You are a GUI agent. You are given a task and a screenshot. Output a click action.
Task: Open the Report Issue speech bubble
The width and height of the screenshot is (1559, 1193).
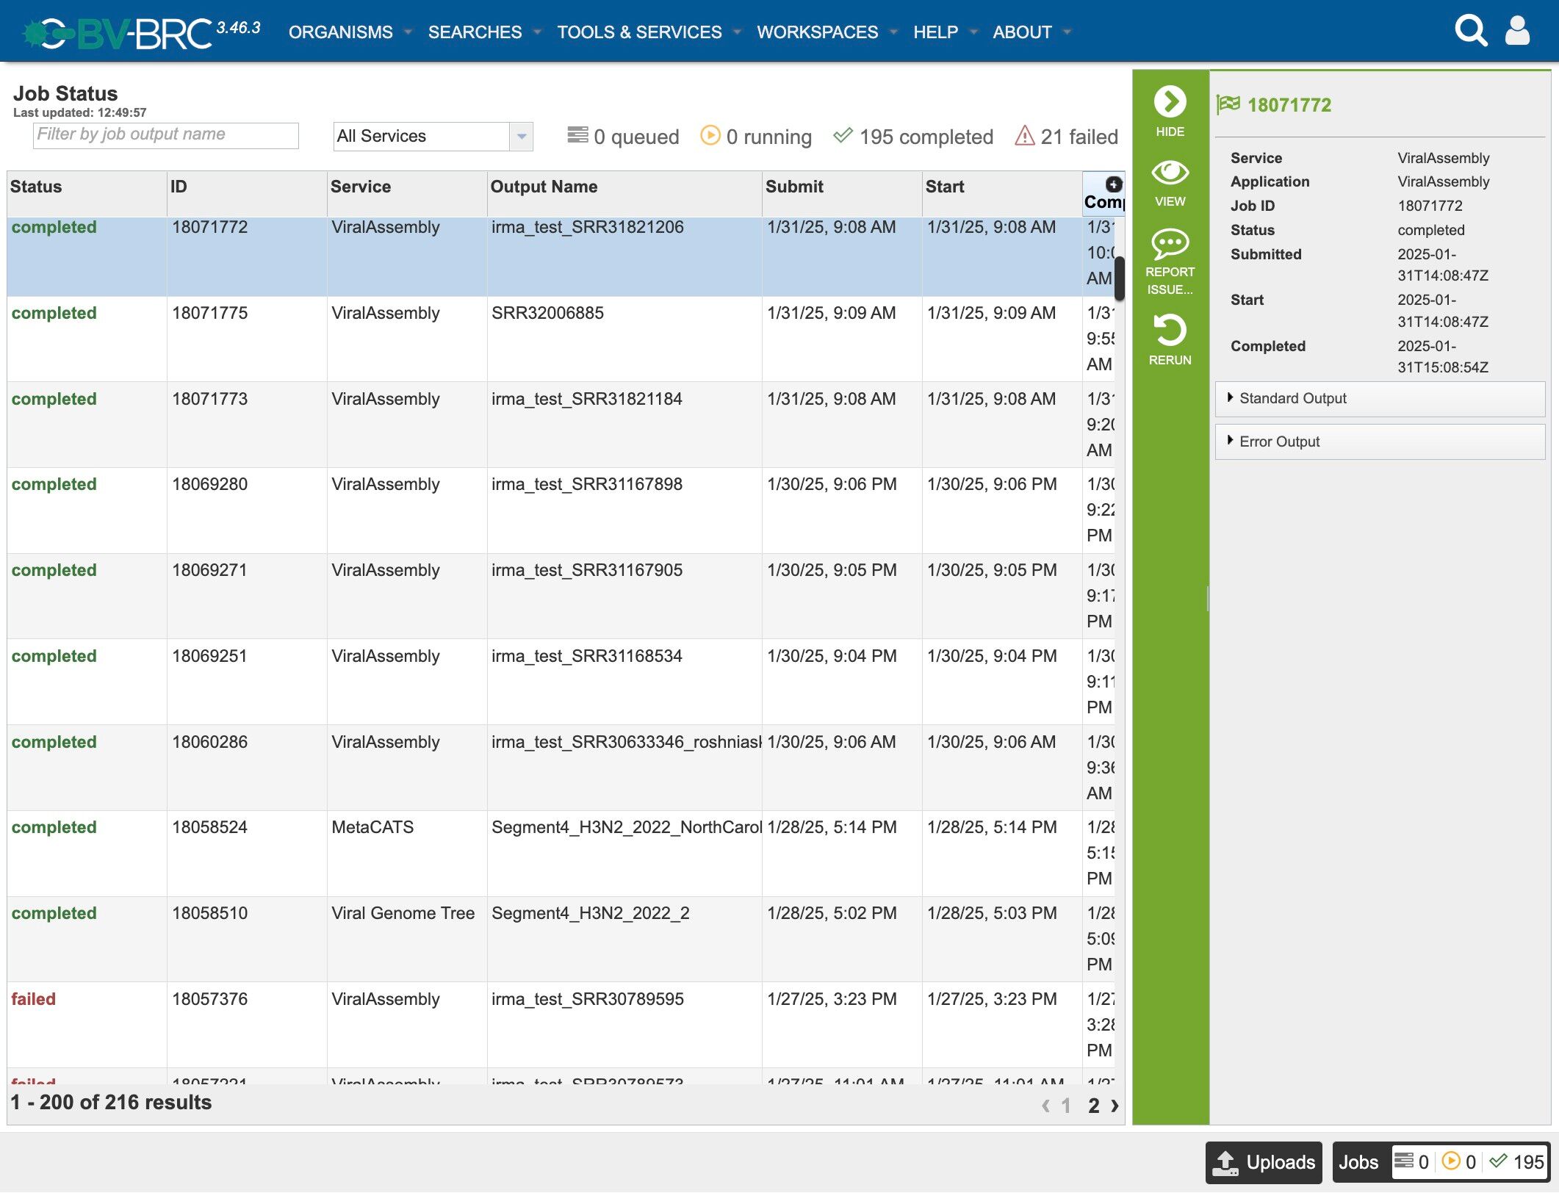point(1170,244)
